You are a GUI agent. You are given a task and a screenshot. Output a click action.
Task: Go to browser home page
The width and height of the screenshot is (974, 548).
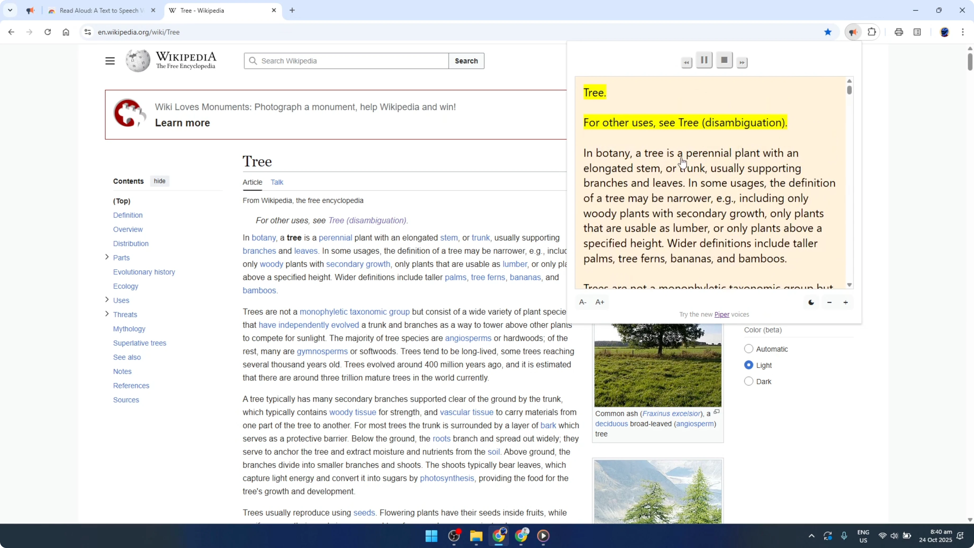point(66,32)
